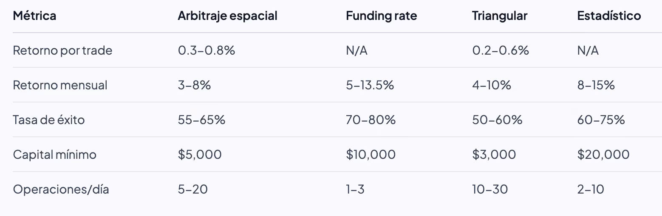Click the Retorno mensual row label
The image size is (662, 216).
(x=60, y=85)
